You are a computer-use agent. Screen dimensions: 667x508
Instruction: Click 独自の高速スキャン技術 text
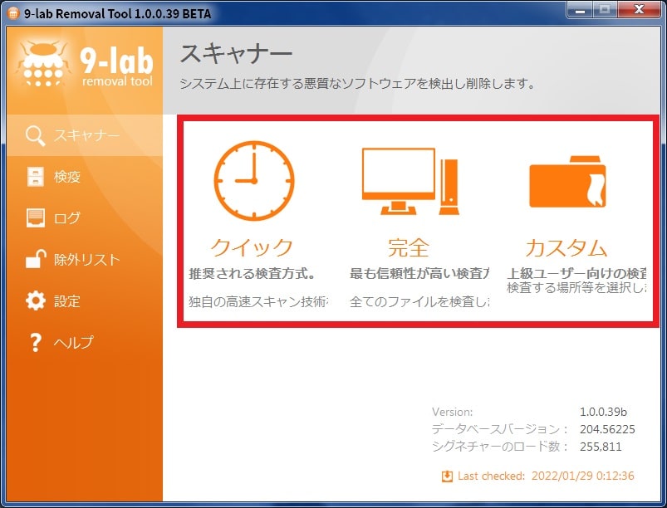point(258,302)
